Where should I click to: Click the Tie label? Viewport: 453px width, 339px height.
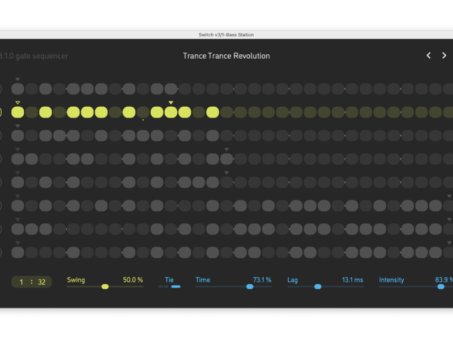169,280
